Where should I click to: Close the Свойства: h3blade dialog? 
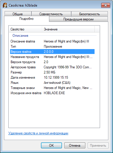click(106, 5)
